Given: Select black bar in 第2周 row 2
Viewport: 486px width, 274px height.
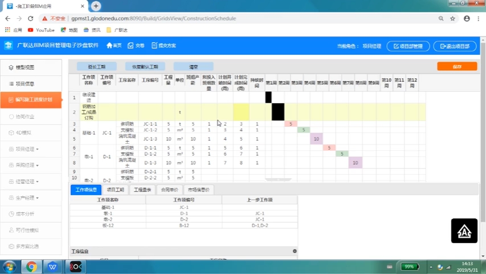Looking at the screenshot, I should [x=278, y=112].
